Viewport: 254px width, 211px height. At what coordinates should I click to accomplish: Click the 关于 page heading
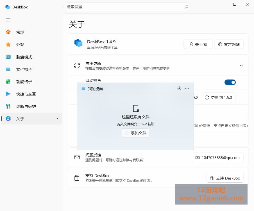tap(77, 24)
